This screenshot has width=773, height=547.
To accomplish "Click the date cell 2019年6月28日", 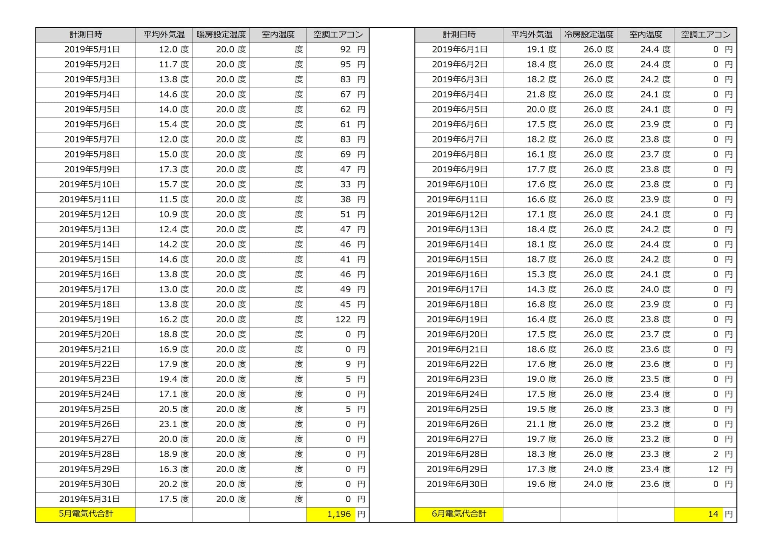I will click(459, 454).
